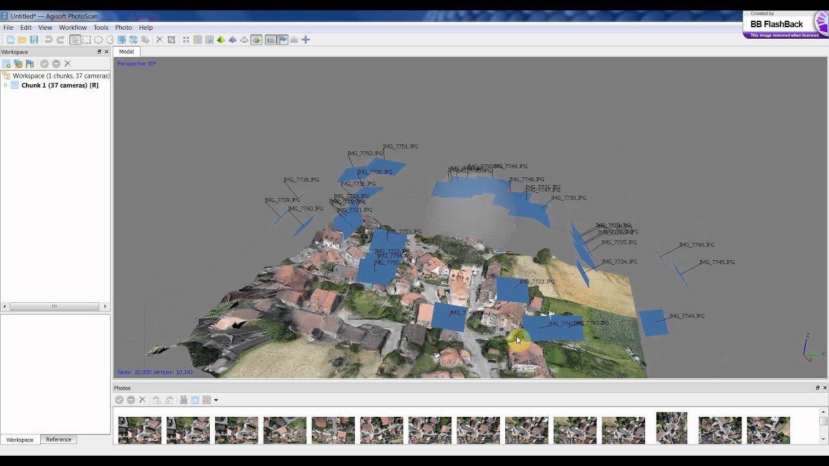Open a project using the folder icon
The image size is (829, 466).
22,40
